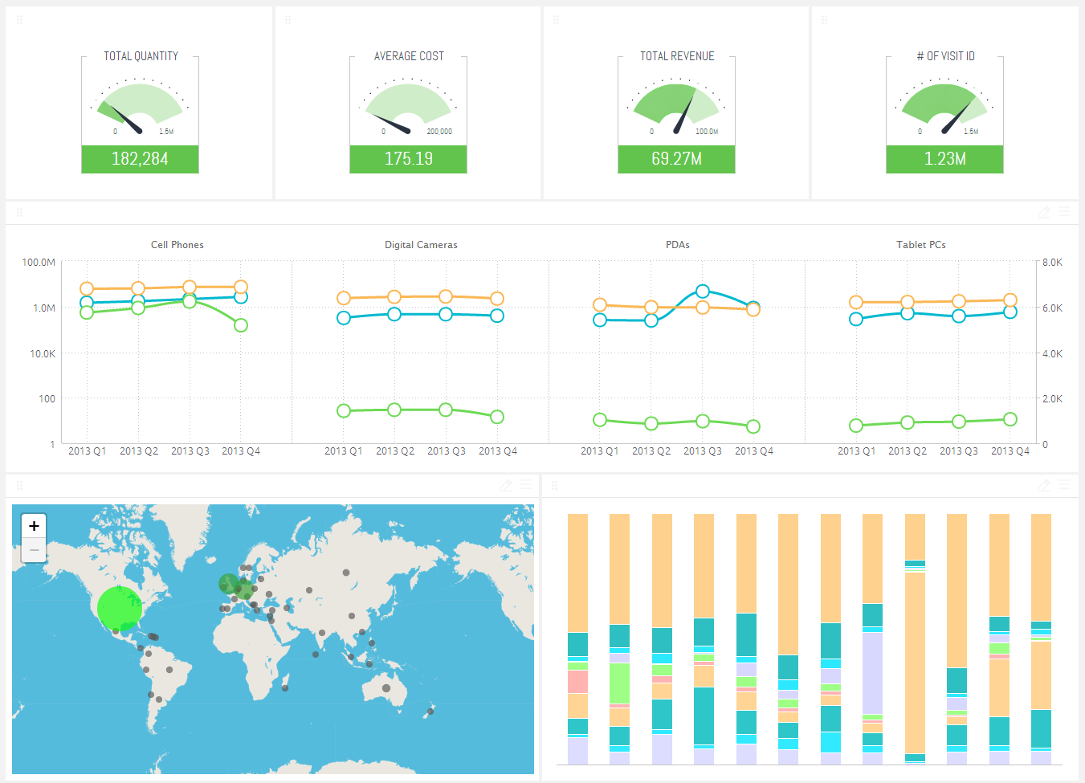The image size is (1085, 783).
Task: Click the 69.27M Total Revenue value bar
Action: click(x=676, y=159)
